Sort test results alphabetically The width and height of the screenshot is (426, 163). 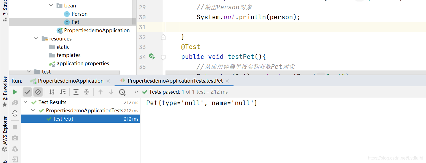point(52,92)
